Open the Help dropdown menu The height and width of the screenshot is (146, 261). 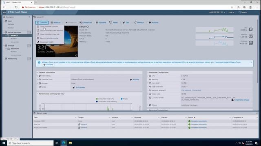231,12
